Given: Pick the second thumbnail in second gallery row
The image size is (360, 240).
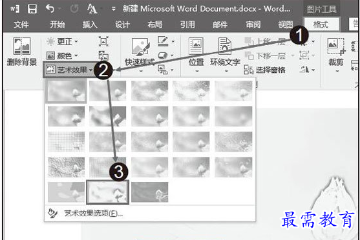Looking at the screenshot, I should [107, 116].
